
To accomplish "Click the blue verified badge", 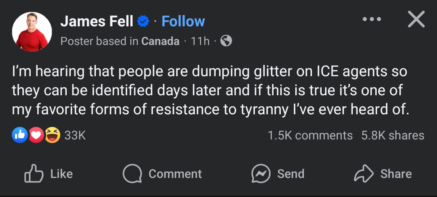I will click(143, 21).
